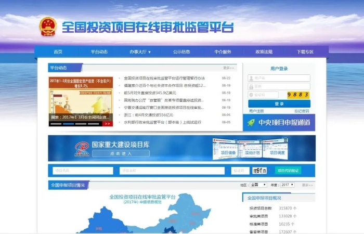Click the red next arrow on news slideshow
The width and height of the screenshot is (364, 234).
coord(107,124)
